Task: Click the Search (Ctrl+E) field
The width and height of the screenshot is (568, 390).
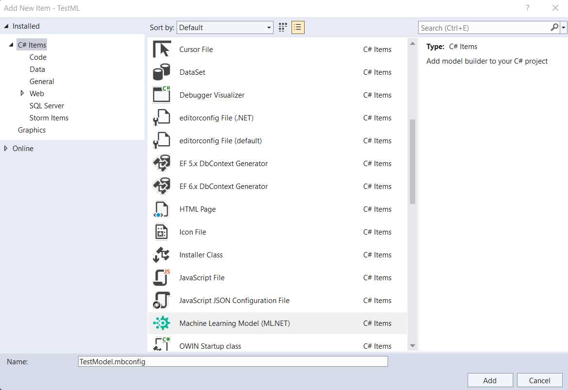Action: pyautogui.click(x=484, y=28)
